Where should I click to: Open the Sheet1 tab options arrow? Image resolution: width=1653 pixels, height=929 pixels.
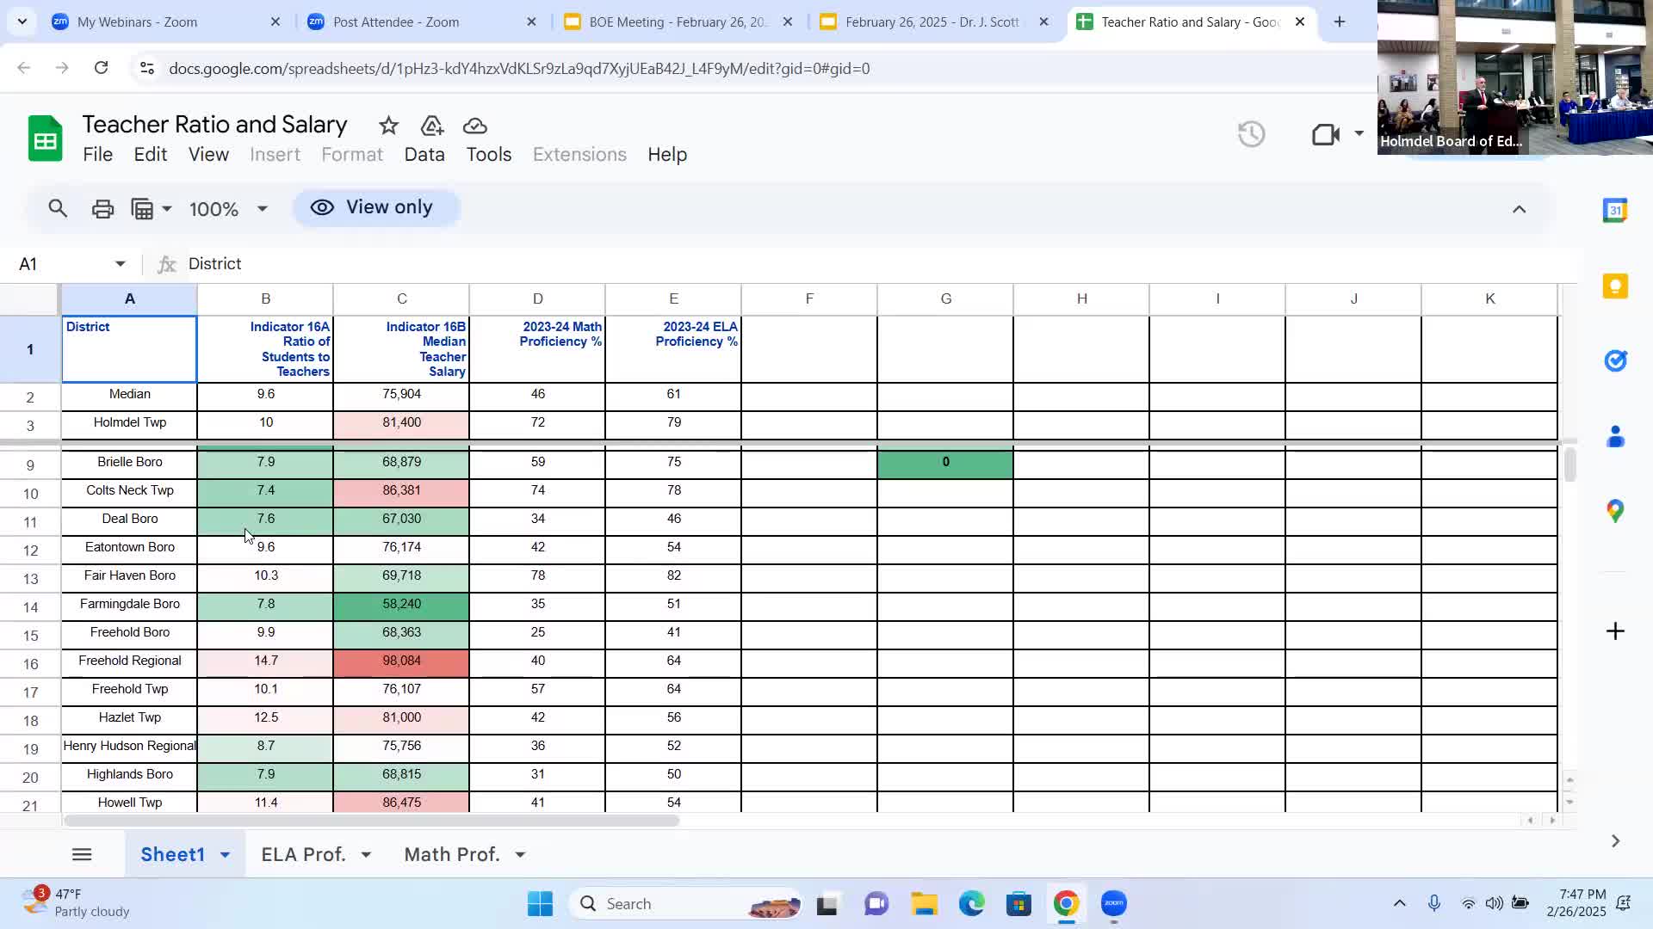[x=225, y=855]
